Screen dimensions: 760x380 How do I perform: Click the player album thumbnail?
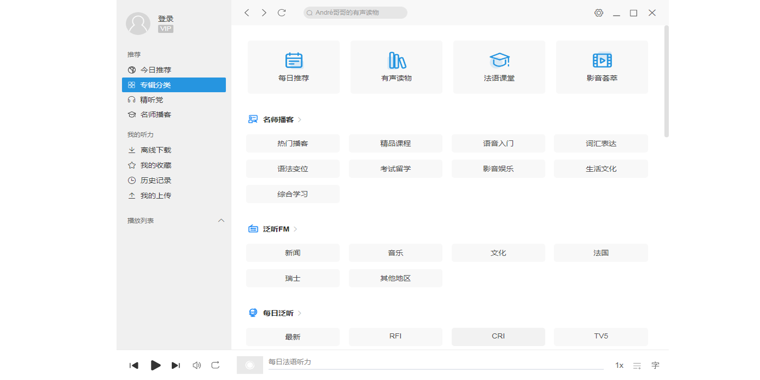point(250,365)
